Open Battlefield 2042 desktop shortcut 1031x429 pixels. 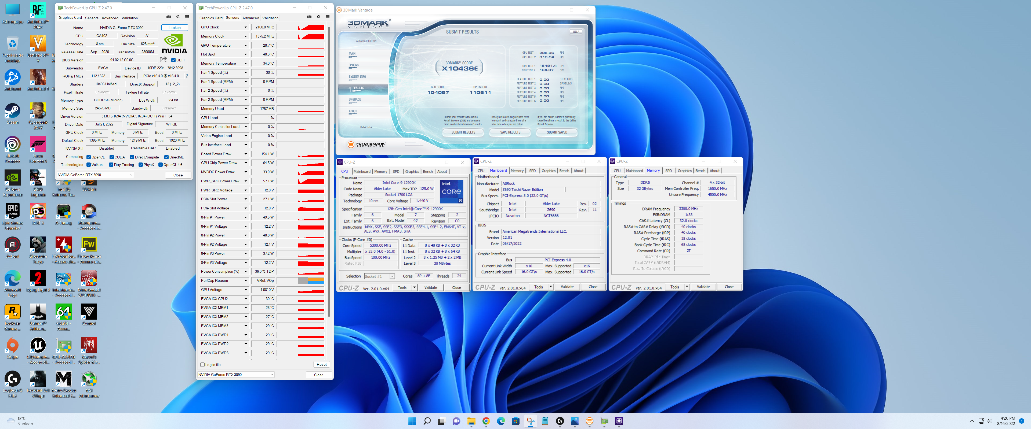point(38,15)
